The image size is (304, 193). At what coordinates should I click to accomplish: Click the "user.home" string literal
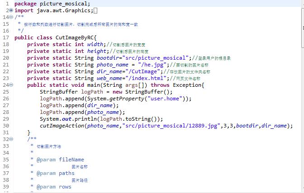click(165, 99)
